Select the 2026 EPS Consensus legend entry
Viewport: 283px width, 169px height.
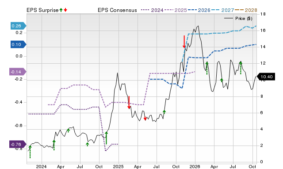pos(199,10)
